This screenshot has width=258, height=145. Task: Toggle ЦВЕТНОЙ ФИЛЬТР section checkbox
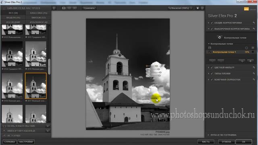click(212, 67)
